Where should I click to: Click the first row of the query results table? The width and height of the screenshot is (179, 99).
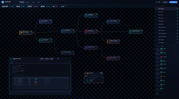pyautogui.click(x=41, y=79)
